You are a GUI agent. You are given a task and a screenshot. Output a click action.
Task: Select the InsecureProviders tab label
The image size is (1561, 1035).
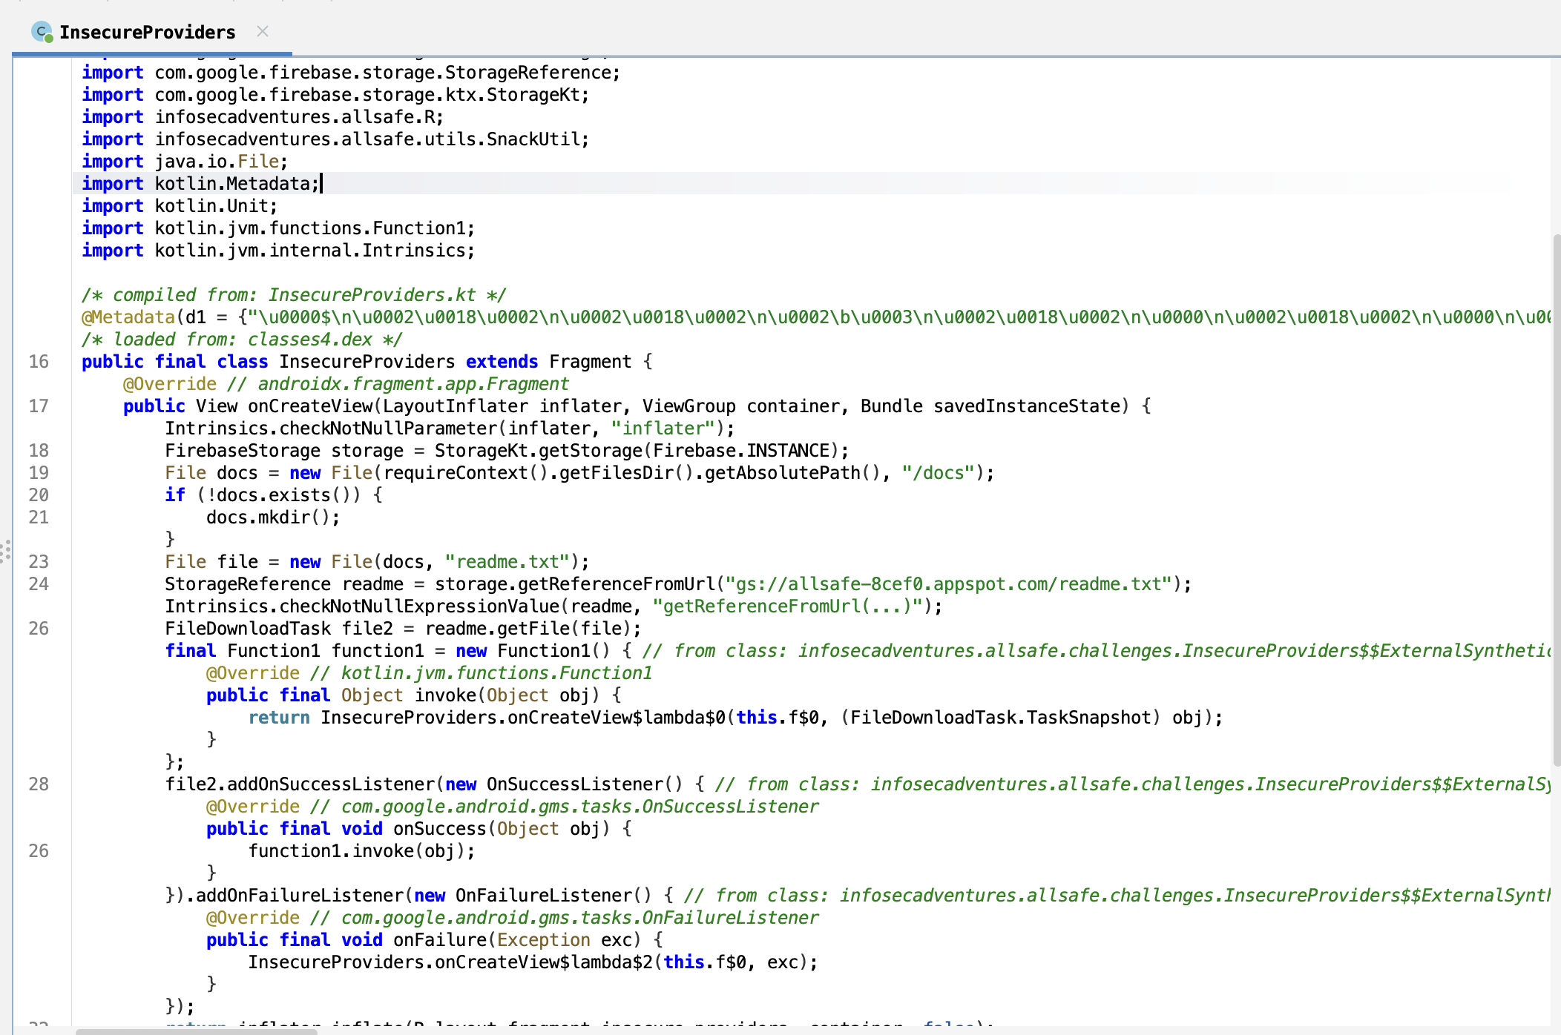pos(147,32)
